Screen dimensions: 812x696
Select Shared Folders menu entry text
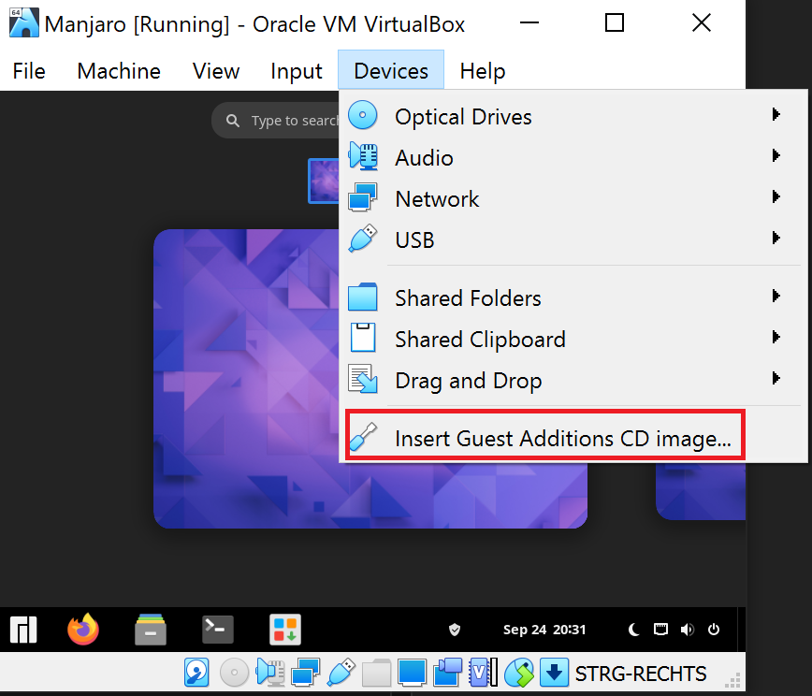pyautogui.click(x=468, y=298)
